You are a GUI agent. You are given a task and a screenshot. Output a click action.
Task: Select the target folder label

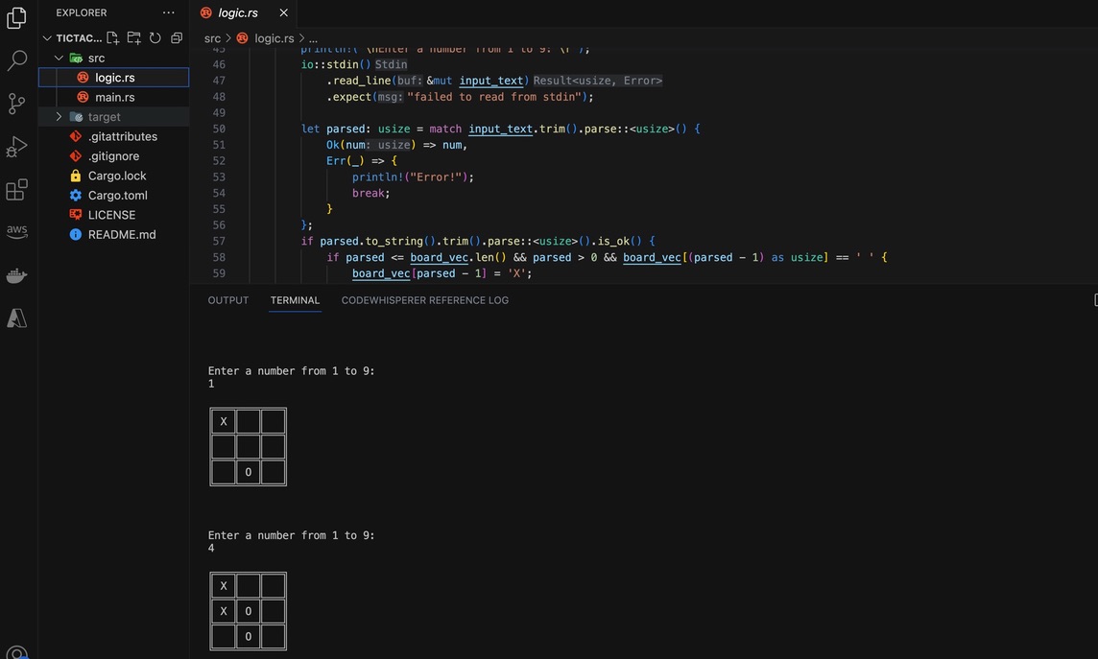pyautogui.click(x=105, y=117)
